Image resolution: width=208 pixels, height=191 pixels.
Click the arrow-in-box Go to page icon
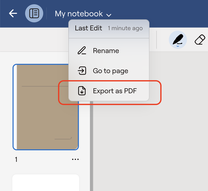coord(82,71)
